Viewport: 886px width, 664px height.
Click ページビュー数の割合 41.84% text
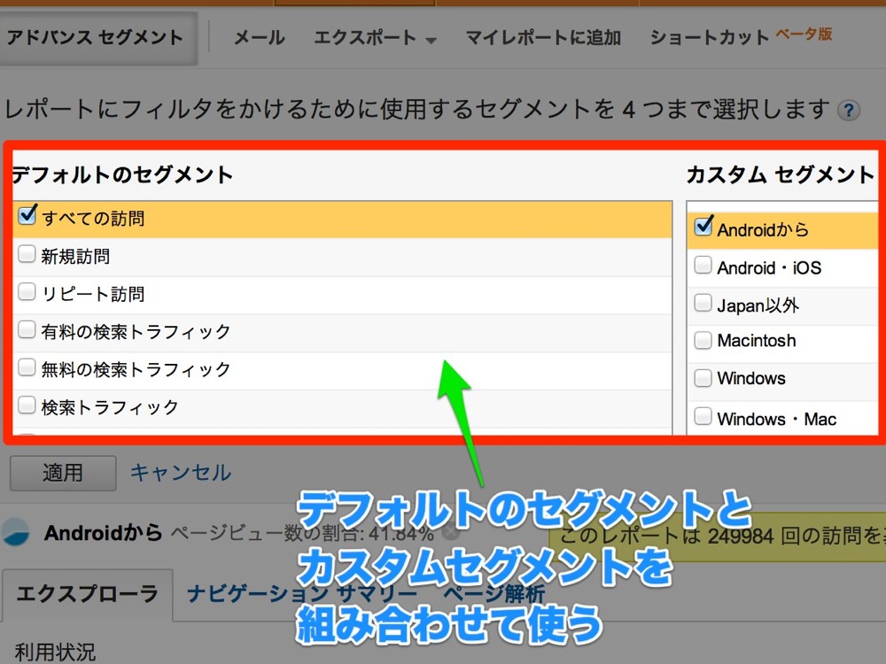(302, 533)
